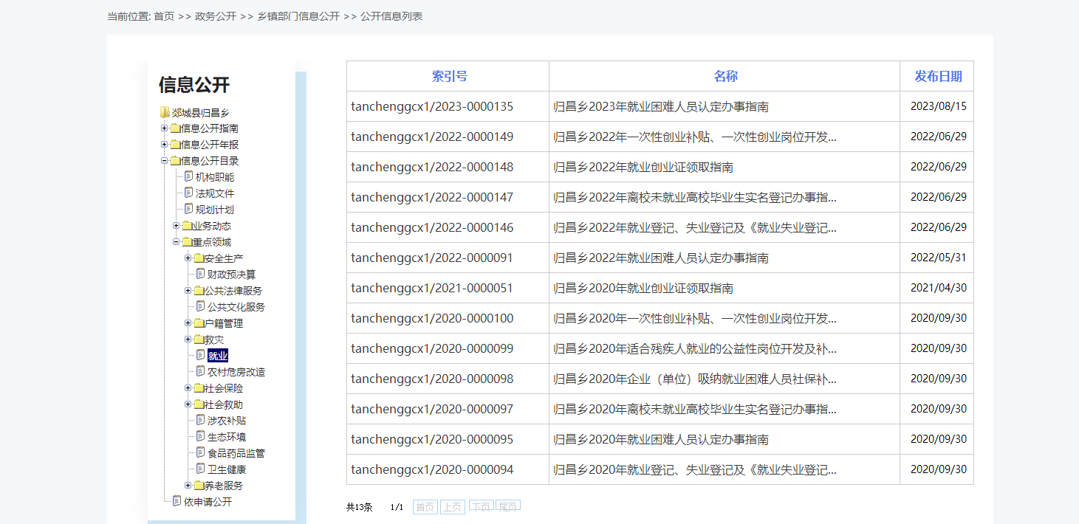Expand the 信息公开年报 tree node
The height and width of the screenshot is (524, 1079).
click(164, 145)
